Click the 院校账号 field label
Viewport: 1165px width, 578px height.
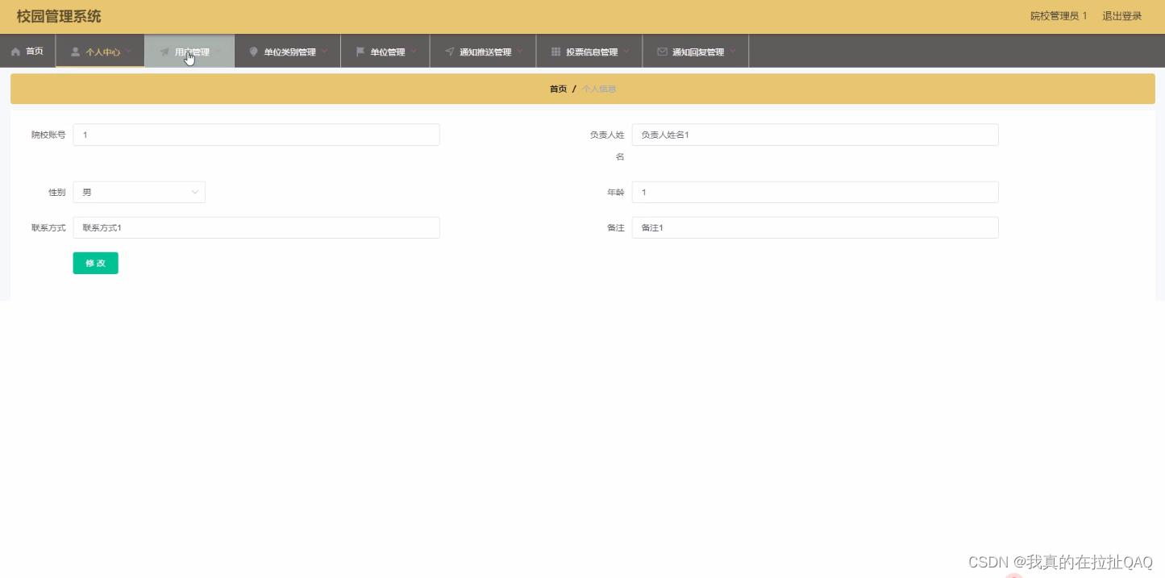coord(48,135)
